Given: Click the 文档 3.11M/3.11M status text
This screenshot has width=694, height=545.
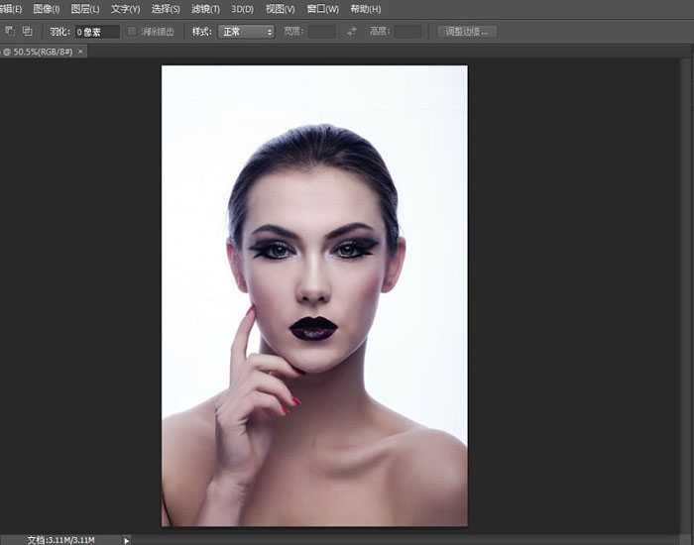Looking at the screenshot, I should click(60, 540).
